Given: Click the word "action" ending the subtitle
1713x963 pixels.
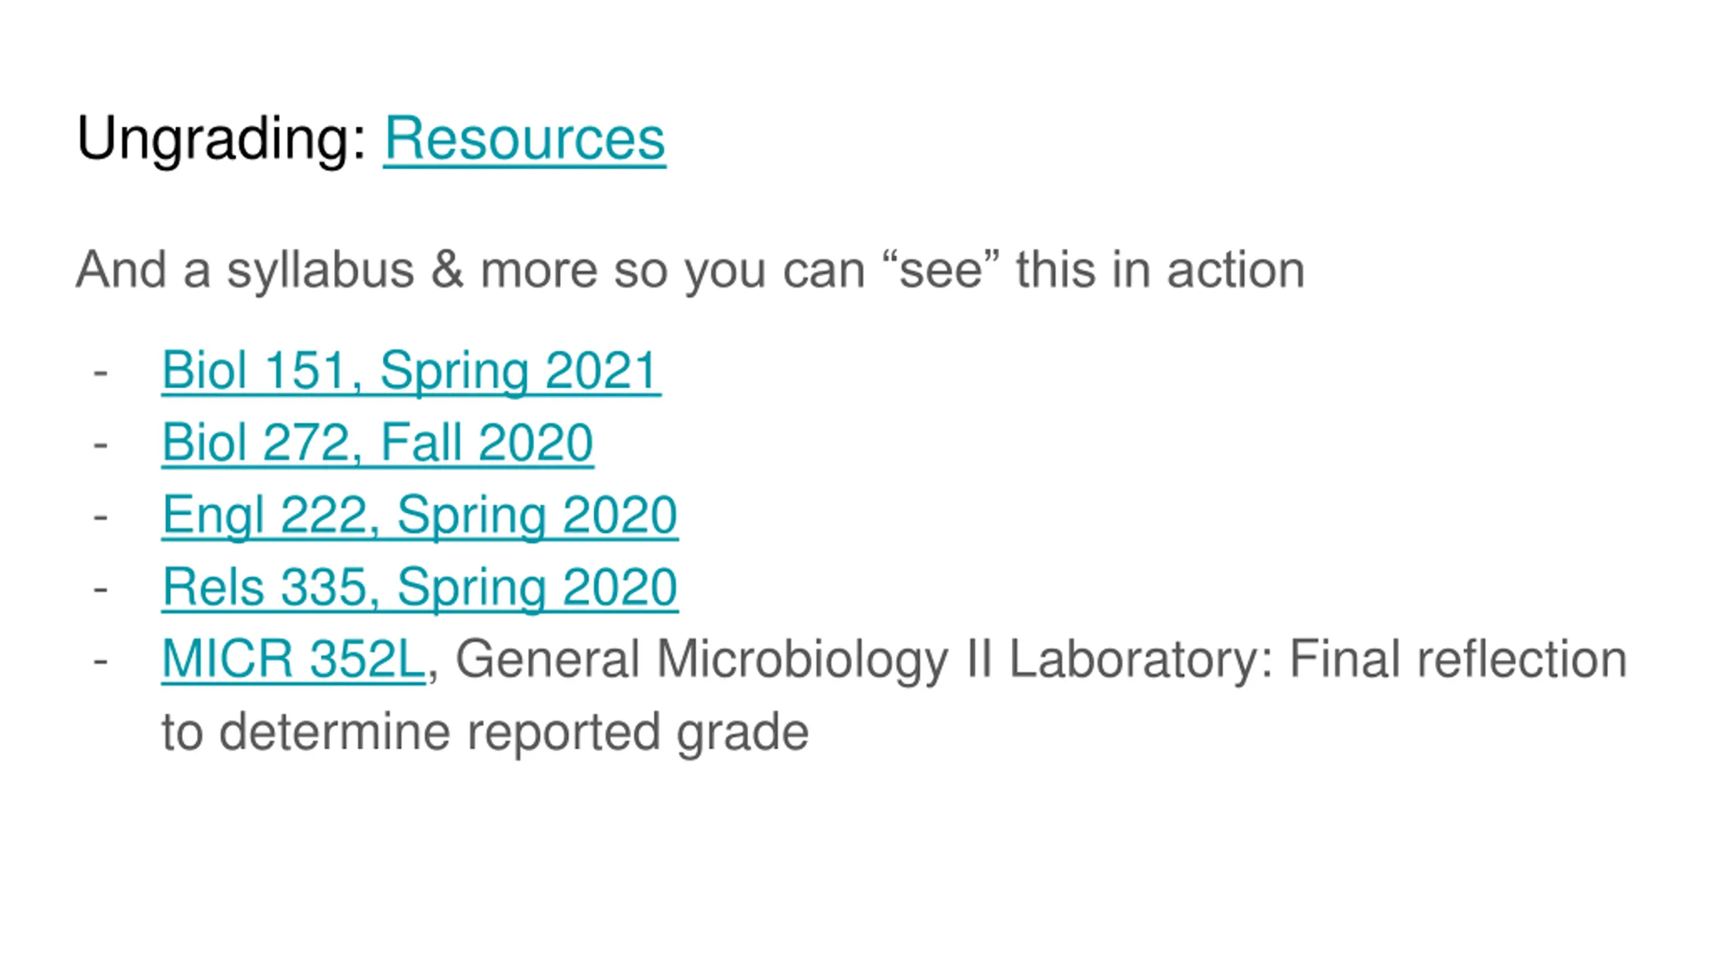Looking at the screenshot, I should (x=1235, y=270).
